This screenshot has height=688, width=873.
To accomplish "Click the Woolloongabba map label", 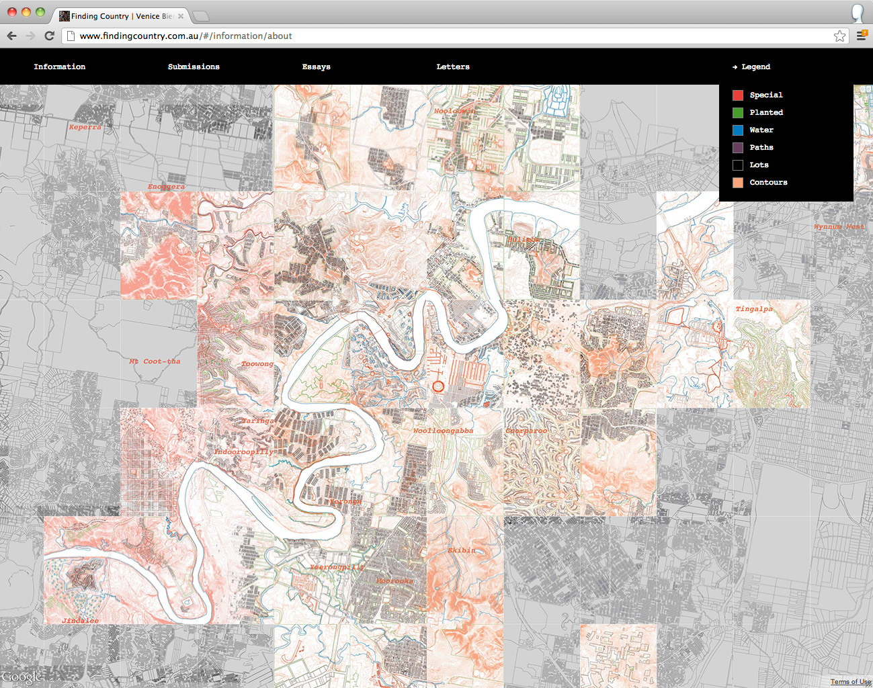I will 443,431.
